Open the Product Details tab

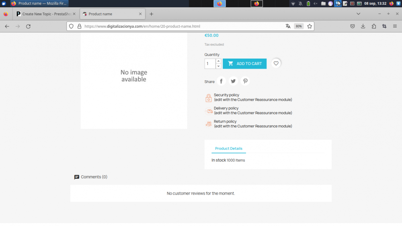point(228,149)
